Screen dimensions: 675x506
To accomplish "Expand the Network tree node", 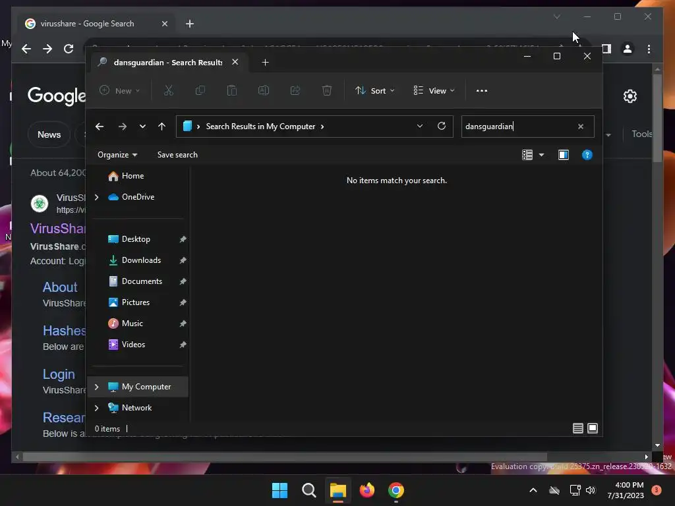I will pyautogui.click(x=96, y=408).
